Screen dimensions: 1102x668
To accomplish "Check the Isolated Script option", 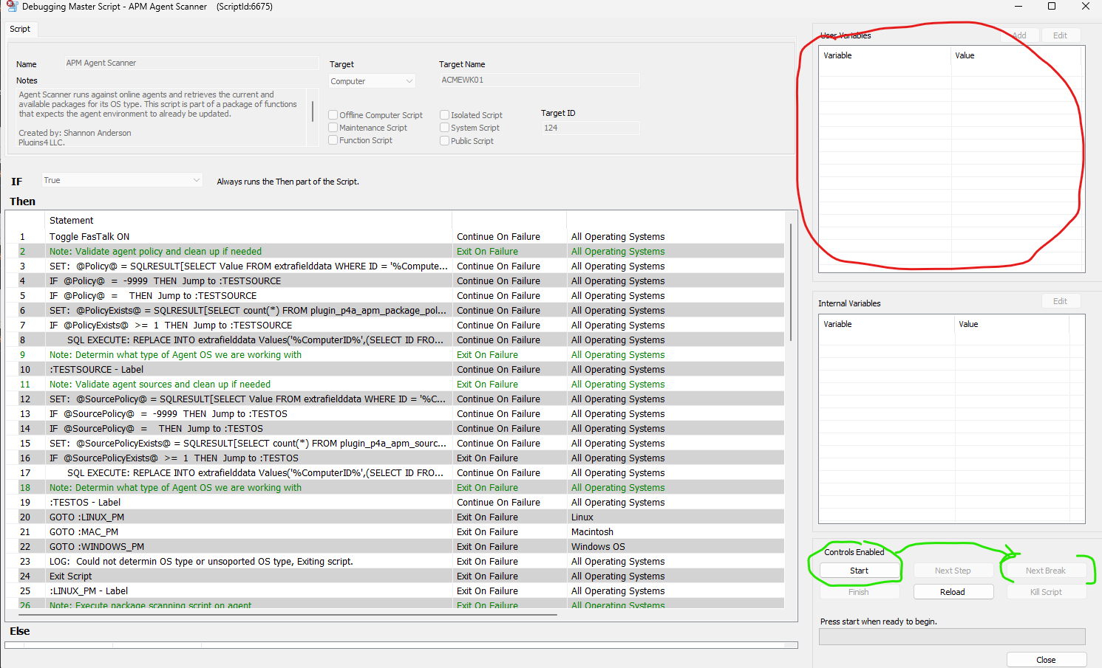I will (445, 115).
